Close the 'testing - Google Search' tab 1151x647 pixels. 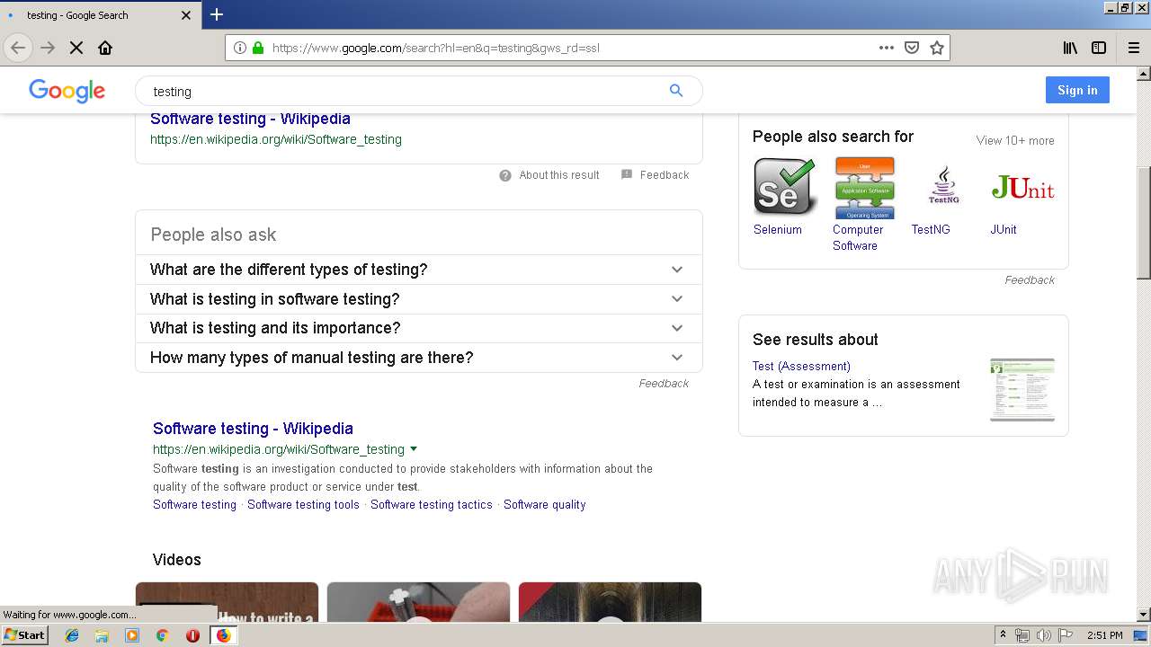click(x=186, y=15)
